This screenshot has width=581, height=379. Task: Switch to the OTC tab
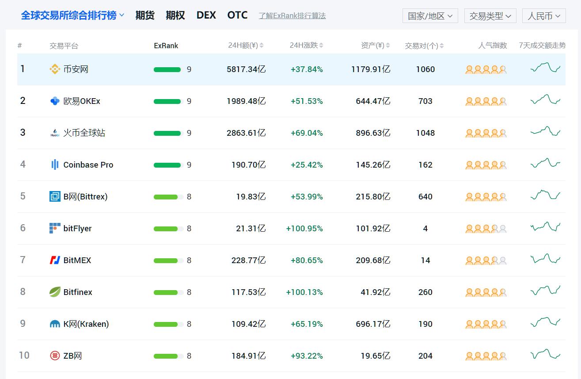pos(238,15)
